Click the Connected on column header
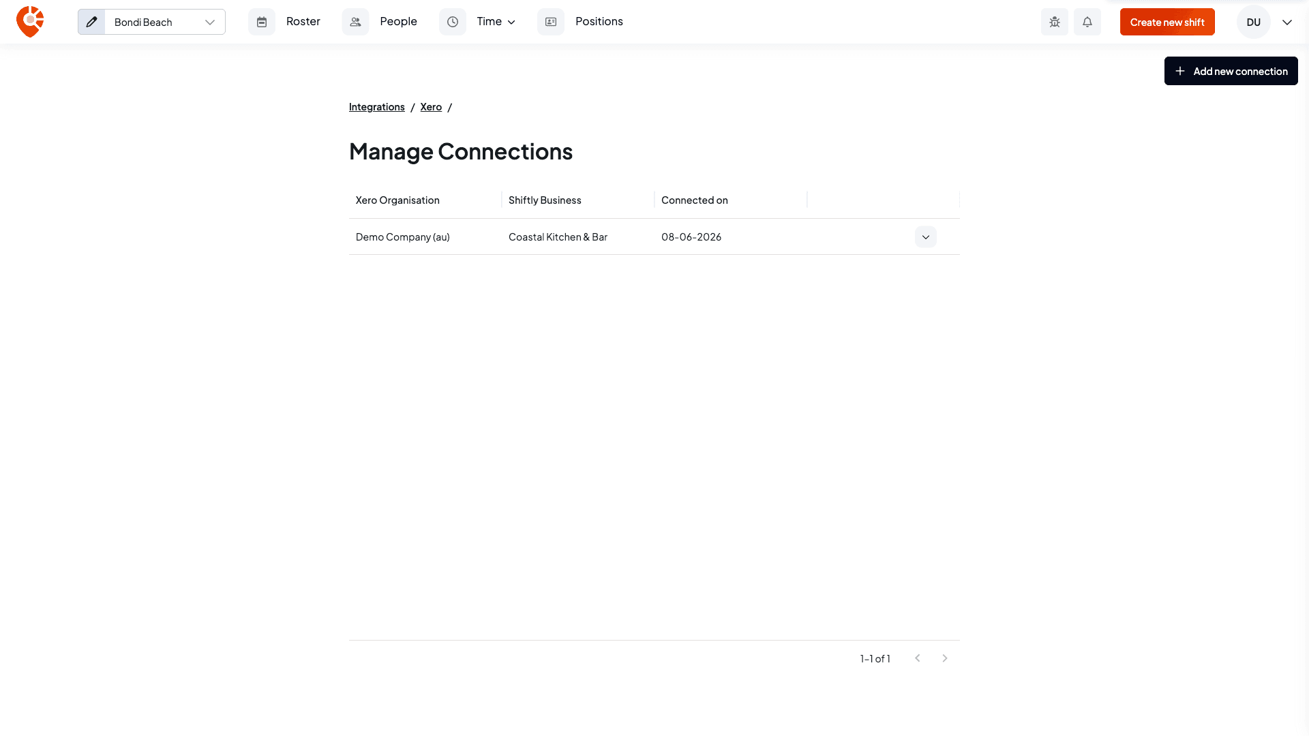 pos(730,200)
